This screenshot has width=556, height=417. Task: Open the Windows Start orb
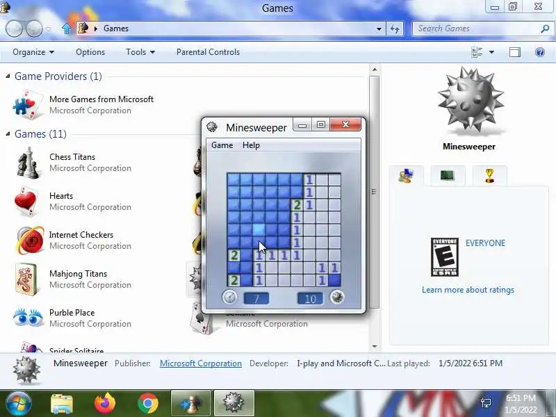(18, 404)
